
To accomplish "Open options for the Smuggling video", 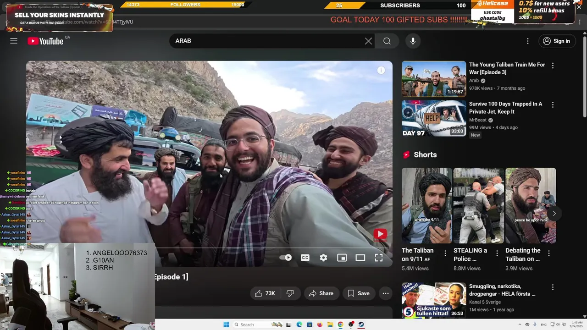I will coord(553,287).
